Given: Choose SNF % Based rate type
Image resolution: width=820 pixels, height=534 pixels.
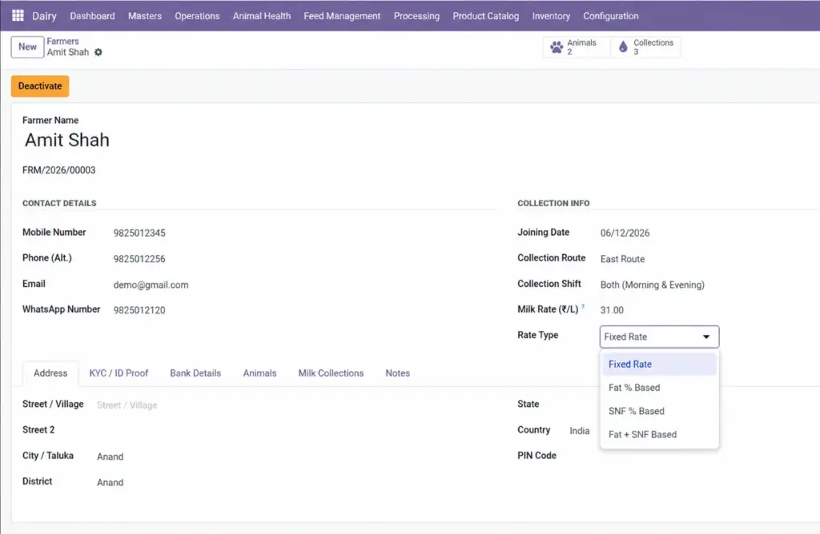Looking at the screenshot, I should 659,412.
